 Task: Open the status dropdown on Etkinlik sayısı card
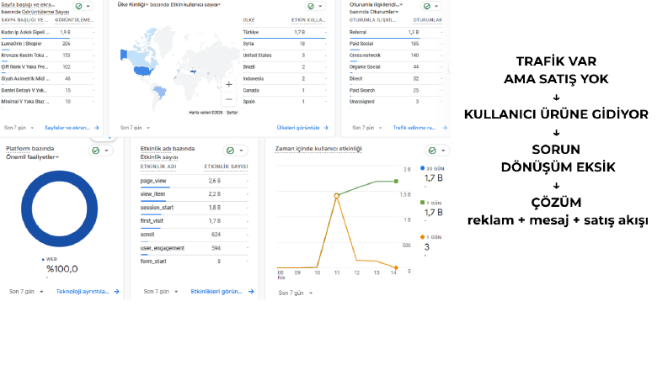coord(241,151)
